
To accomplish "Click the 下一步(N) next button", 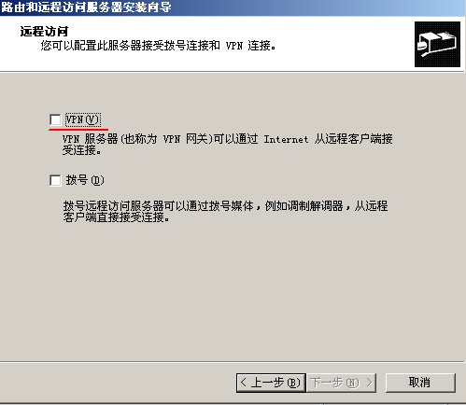I will (x=342, y=383).
